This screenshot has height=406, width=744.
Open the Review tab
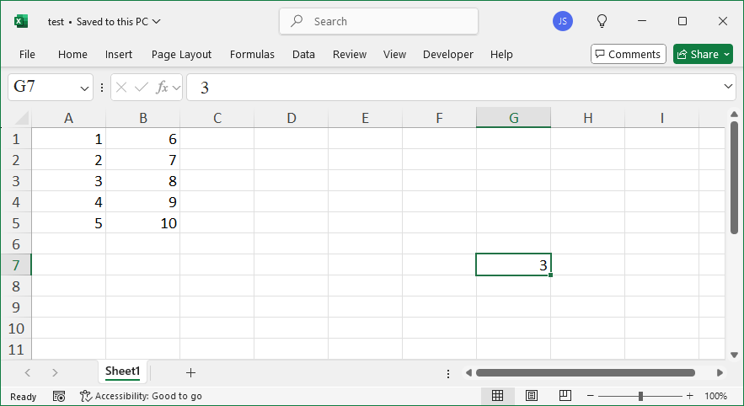click(x=350, y=54)
